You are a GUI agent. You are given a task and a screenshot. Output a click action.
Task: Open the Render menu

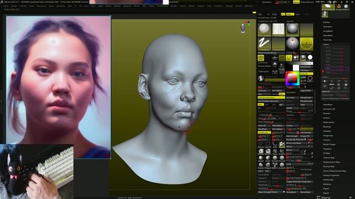pos(174,6)
